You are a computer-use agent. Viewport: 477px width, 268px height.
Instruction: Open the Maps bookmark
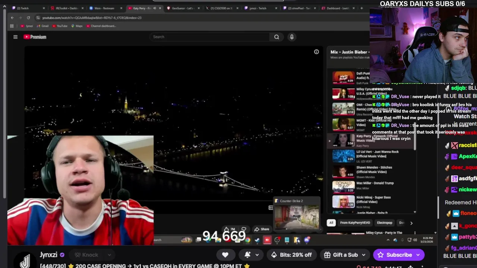(x=77, y=26)
